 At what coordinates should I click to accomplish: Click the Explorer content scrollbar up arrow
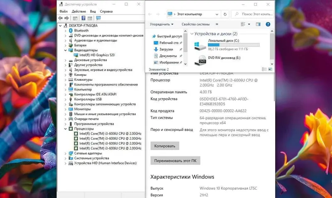tap(272, 31)
